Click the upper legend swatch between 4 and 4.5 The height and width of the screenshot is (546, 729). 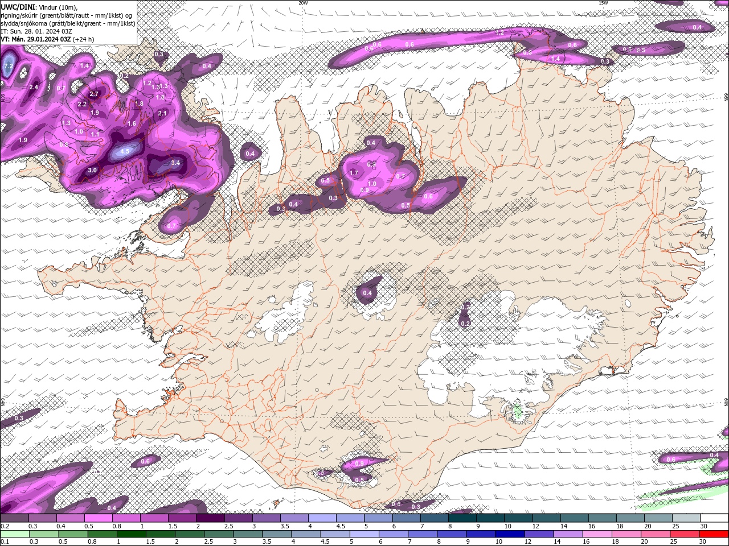pos(322,518)
